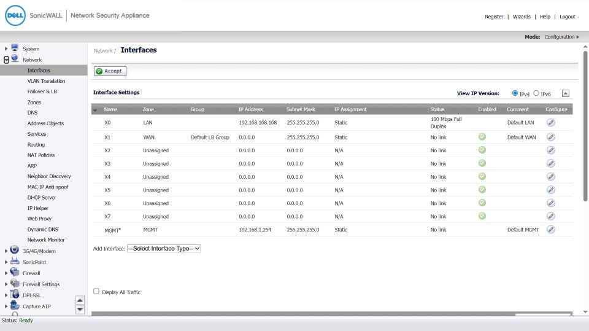Expand the System tree node
This screenshot has width=589, height=331.
6,49
